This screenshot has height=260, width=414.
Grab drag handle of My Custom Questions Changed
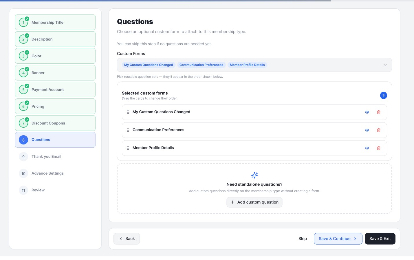pyautogui.click(x=128, y=112)
